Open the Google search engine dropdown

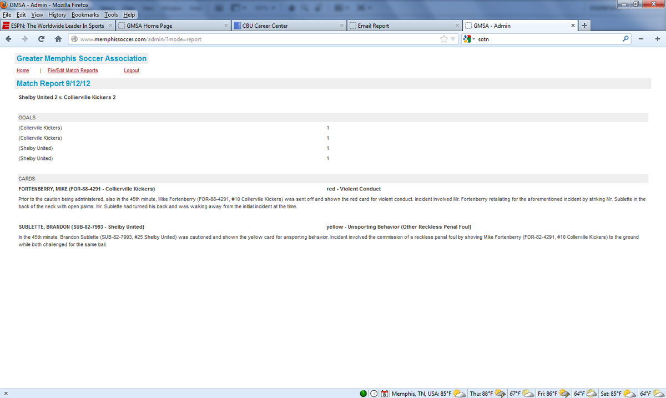(468, 39)
